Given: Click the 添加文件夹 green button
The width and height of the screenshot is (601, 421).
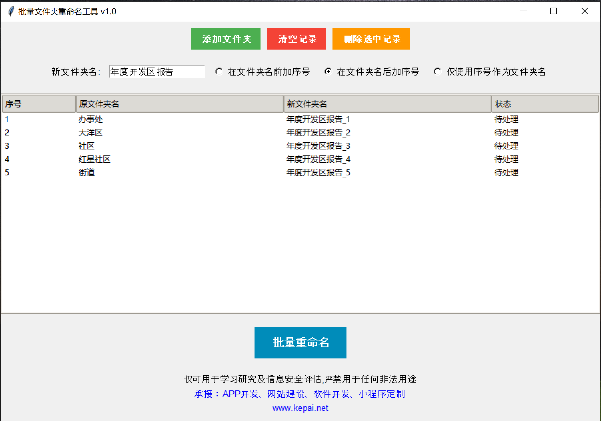Looking at the screenshot, I should pyautogui.click(x=226, y=39).
